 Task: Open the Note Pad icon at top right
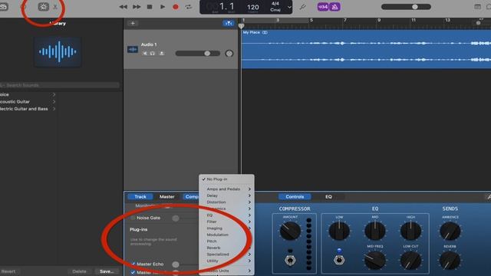tap(477, 7)
